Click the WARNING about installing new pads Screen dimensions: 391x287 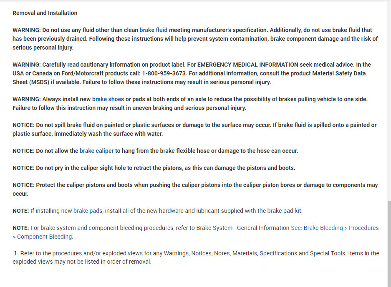tap(26, 99)
